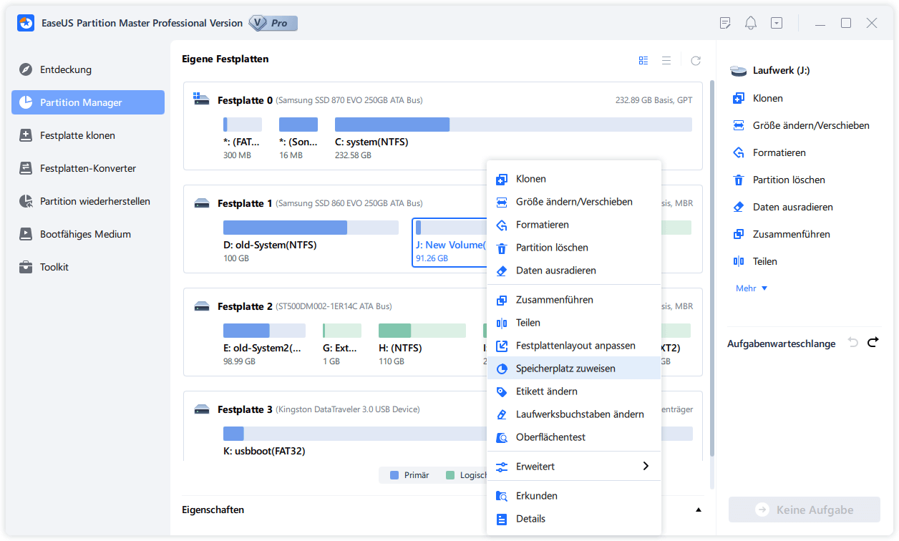
Task: Click the Festplatte 2 disk icon
Action: click(x=202, y=306)
